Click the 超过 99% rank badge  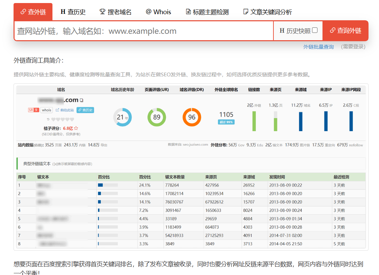pyautogui.click(x=226, y=122)
